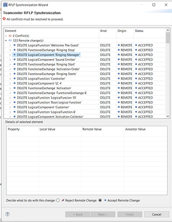Image resolution: width=172 pixels, height=222 pixels.
Task: Expand the DELETE LogicalComponent 'Ringing Manager' row
Action: (x=10, y=55)
